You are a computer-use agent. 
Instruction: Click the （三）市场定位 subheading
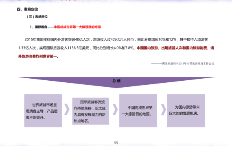37,17
